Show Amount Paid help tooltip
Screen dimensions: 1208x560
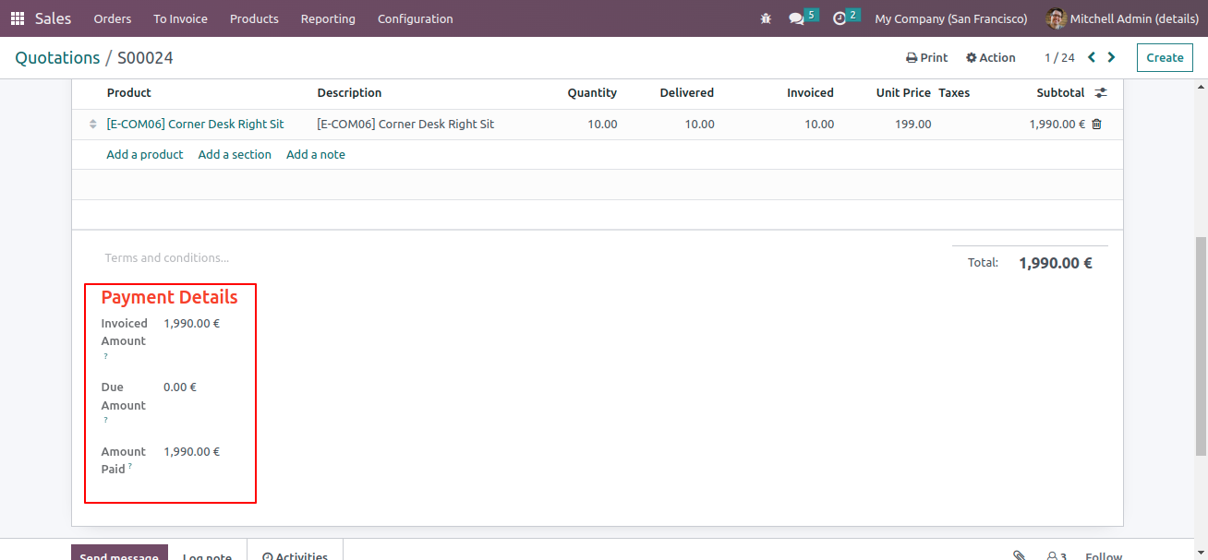(x=130, y=467)
